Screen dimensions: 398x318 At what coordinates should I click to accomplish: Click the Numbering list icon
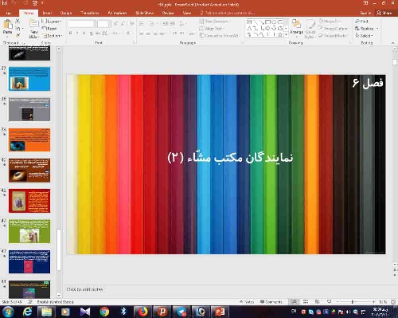click(x=152, y=24)
